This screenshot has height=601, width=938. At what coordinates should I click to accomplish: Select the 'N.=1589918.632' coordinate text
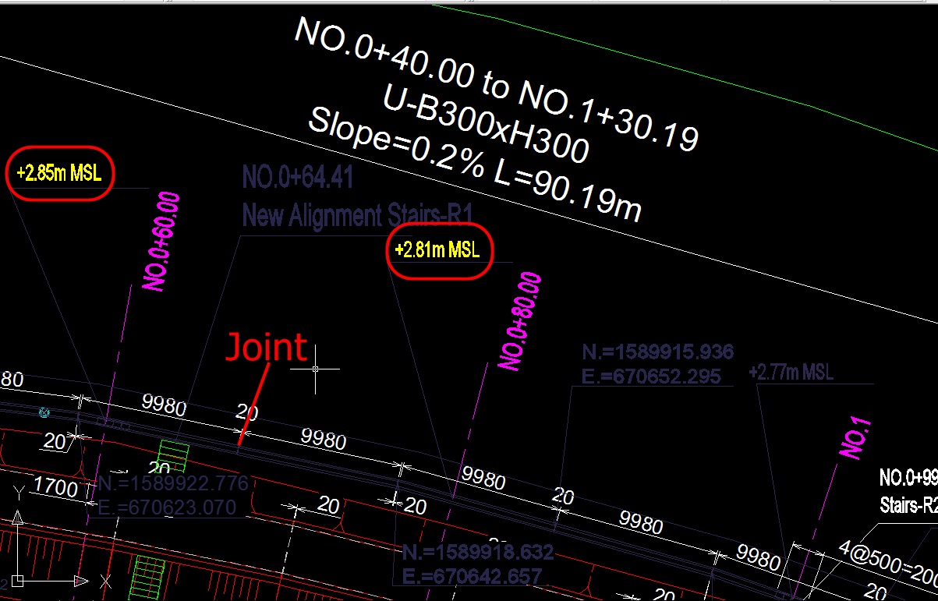click(x=479, y=553)
